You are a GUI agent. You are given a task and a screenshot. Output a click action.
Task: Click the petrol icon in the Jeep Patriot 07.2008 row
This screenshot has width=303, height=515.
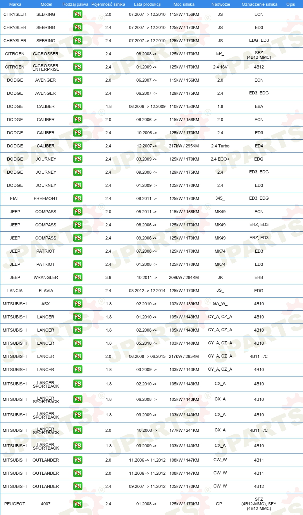78,251
